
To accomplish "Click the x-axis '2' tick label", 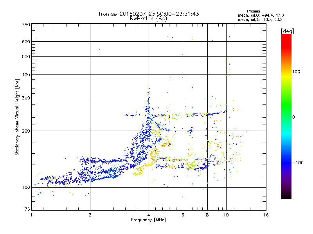I will [90, 215].
